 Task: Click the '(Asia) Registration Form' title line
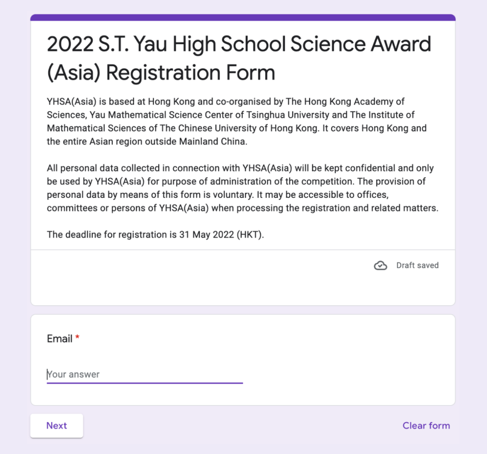(161, 72)
